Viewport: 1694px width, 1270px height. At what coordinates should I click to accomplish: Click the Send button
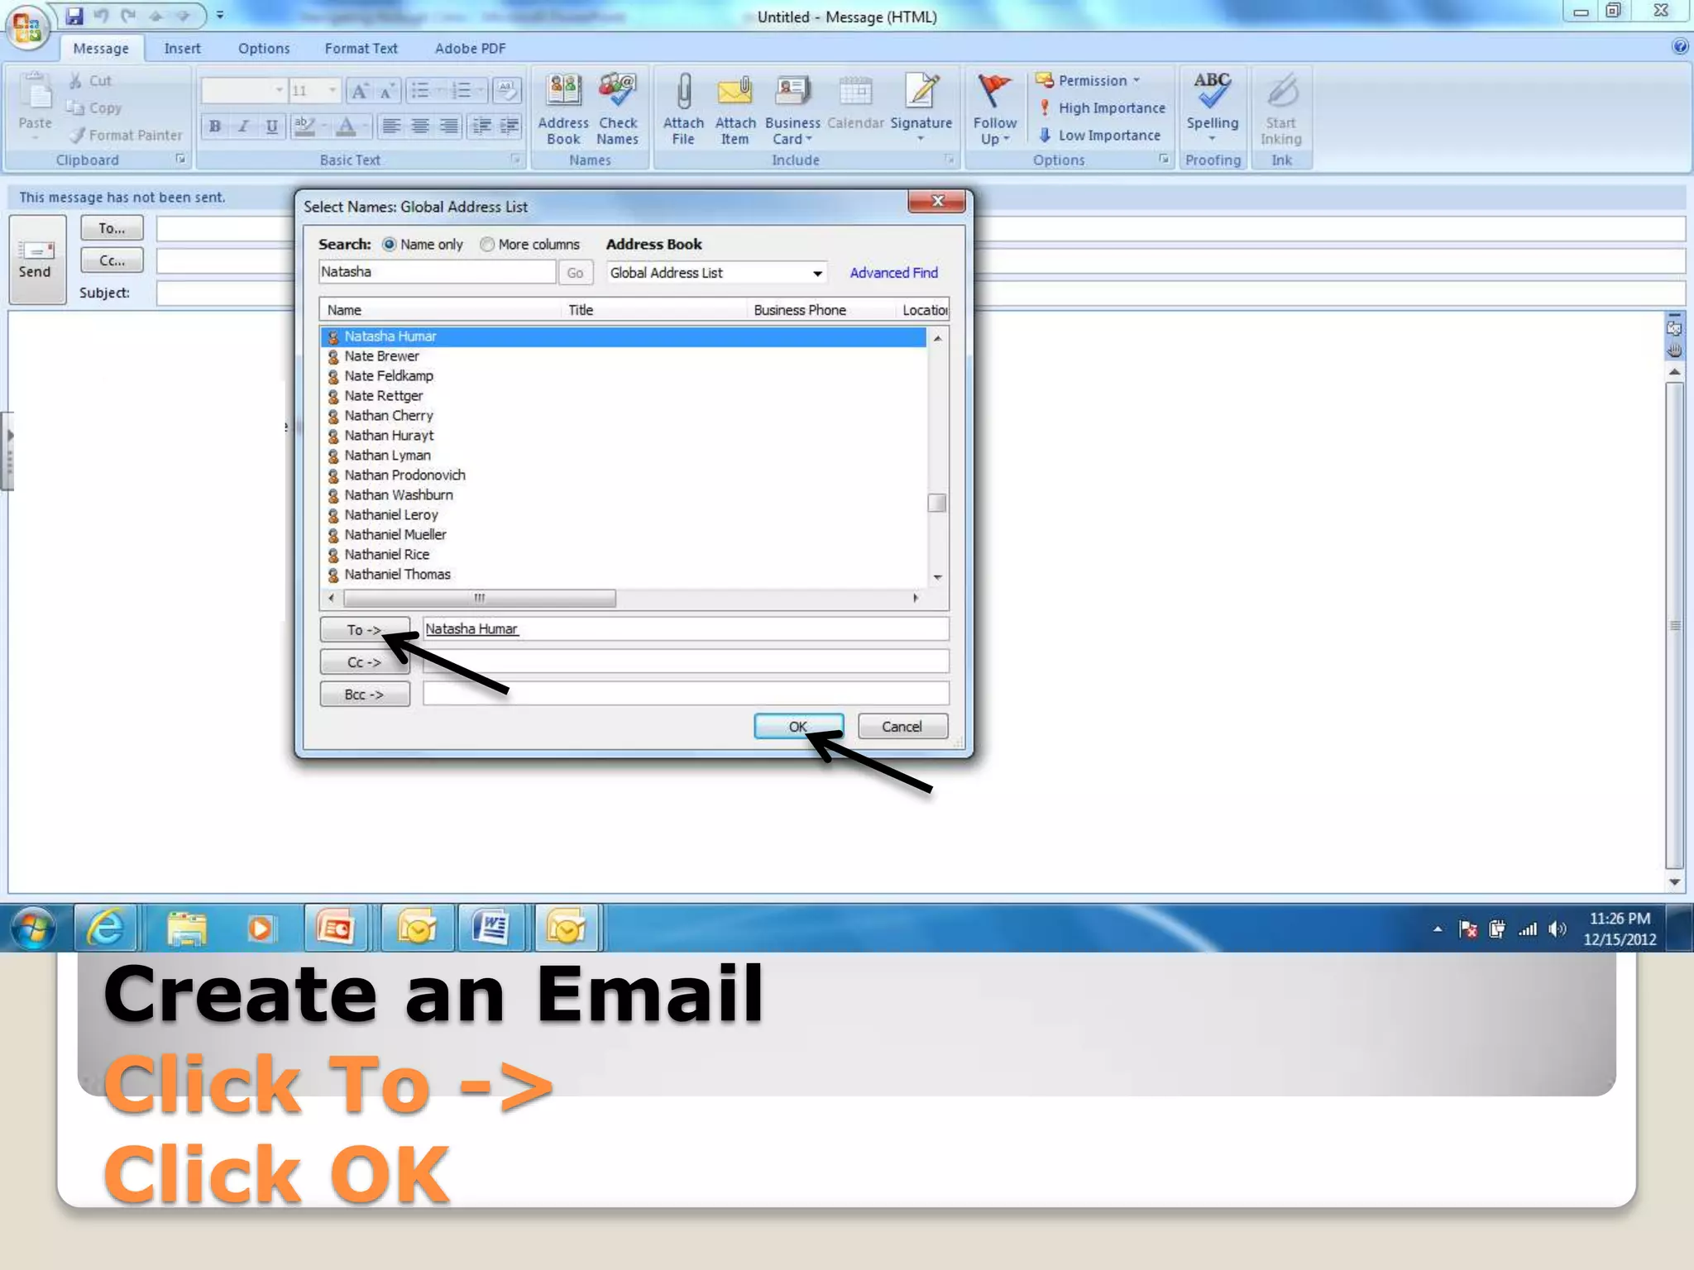coord(37,260)
